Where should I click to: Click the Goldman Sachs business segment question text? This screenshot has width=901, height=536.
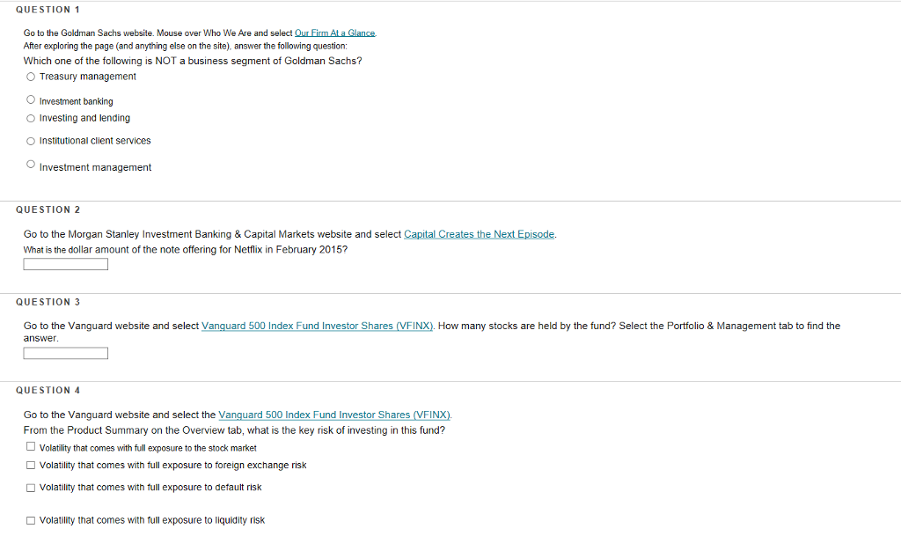[x=193, y=61]
